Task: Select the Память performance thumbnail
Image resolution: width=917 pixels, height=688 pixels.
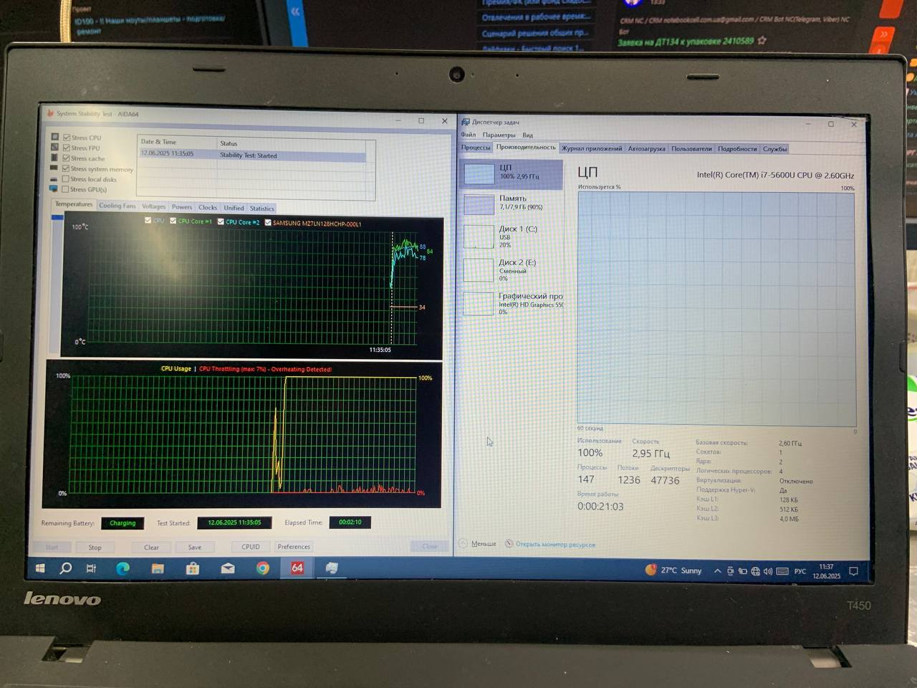Action: [x=512, y=204]
